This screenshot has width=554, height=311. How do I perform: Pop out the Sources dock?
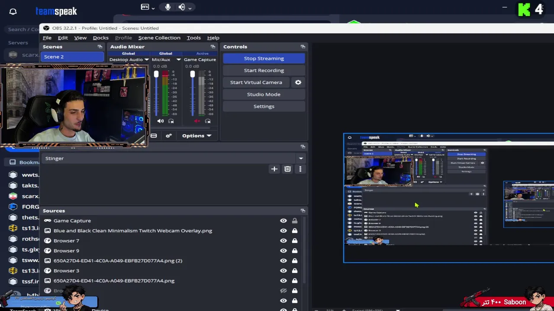point(303,210)
